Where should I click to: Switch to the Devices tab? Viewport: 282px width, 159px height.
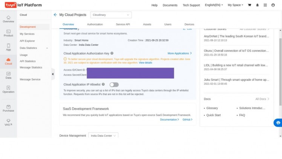(x=189, y=24)
